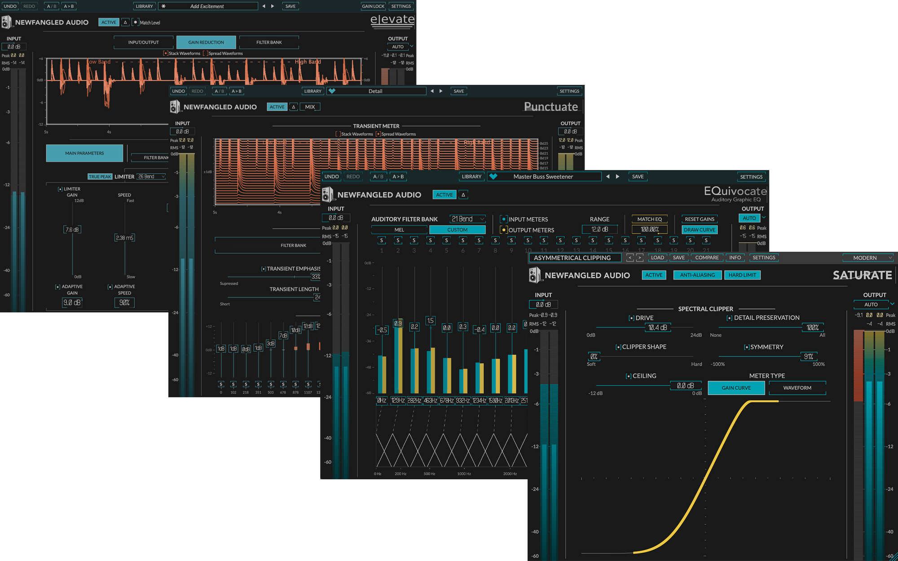Select Waveform meter type in Saturate
Screen dimensions: 898x561
797,388
